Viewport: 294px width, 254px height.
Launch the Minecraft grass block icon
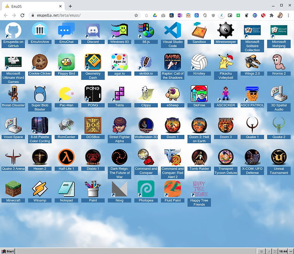pos(13,189)
